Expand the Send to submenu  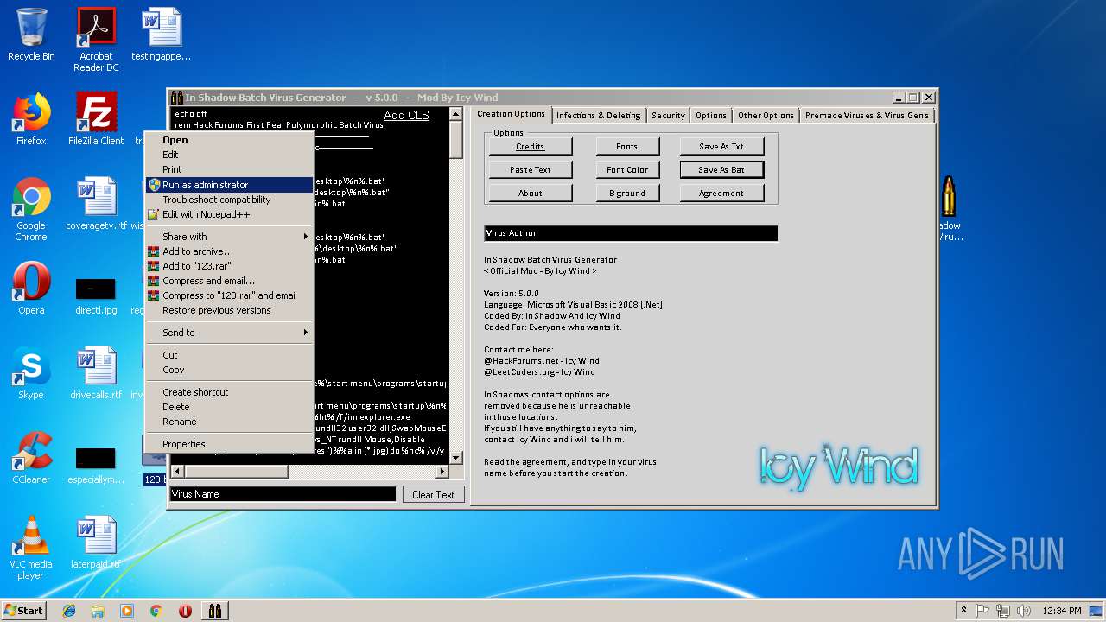click(229, 333)
